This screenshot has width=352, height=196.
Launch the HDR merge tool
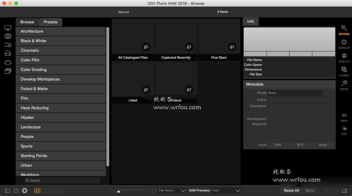pyautogui.click(x=344, y=130)
